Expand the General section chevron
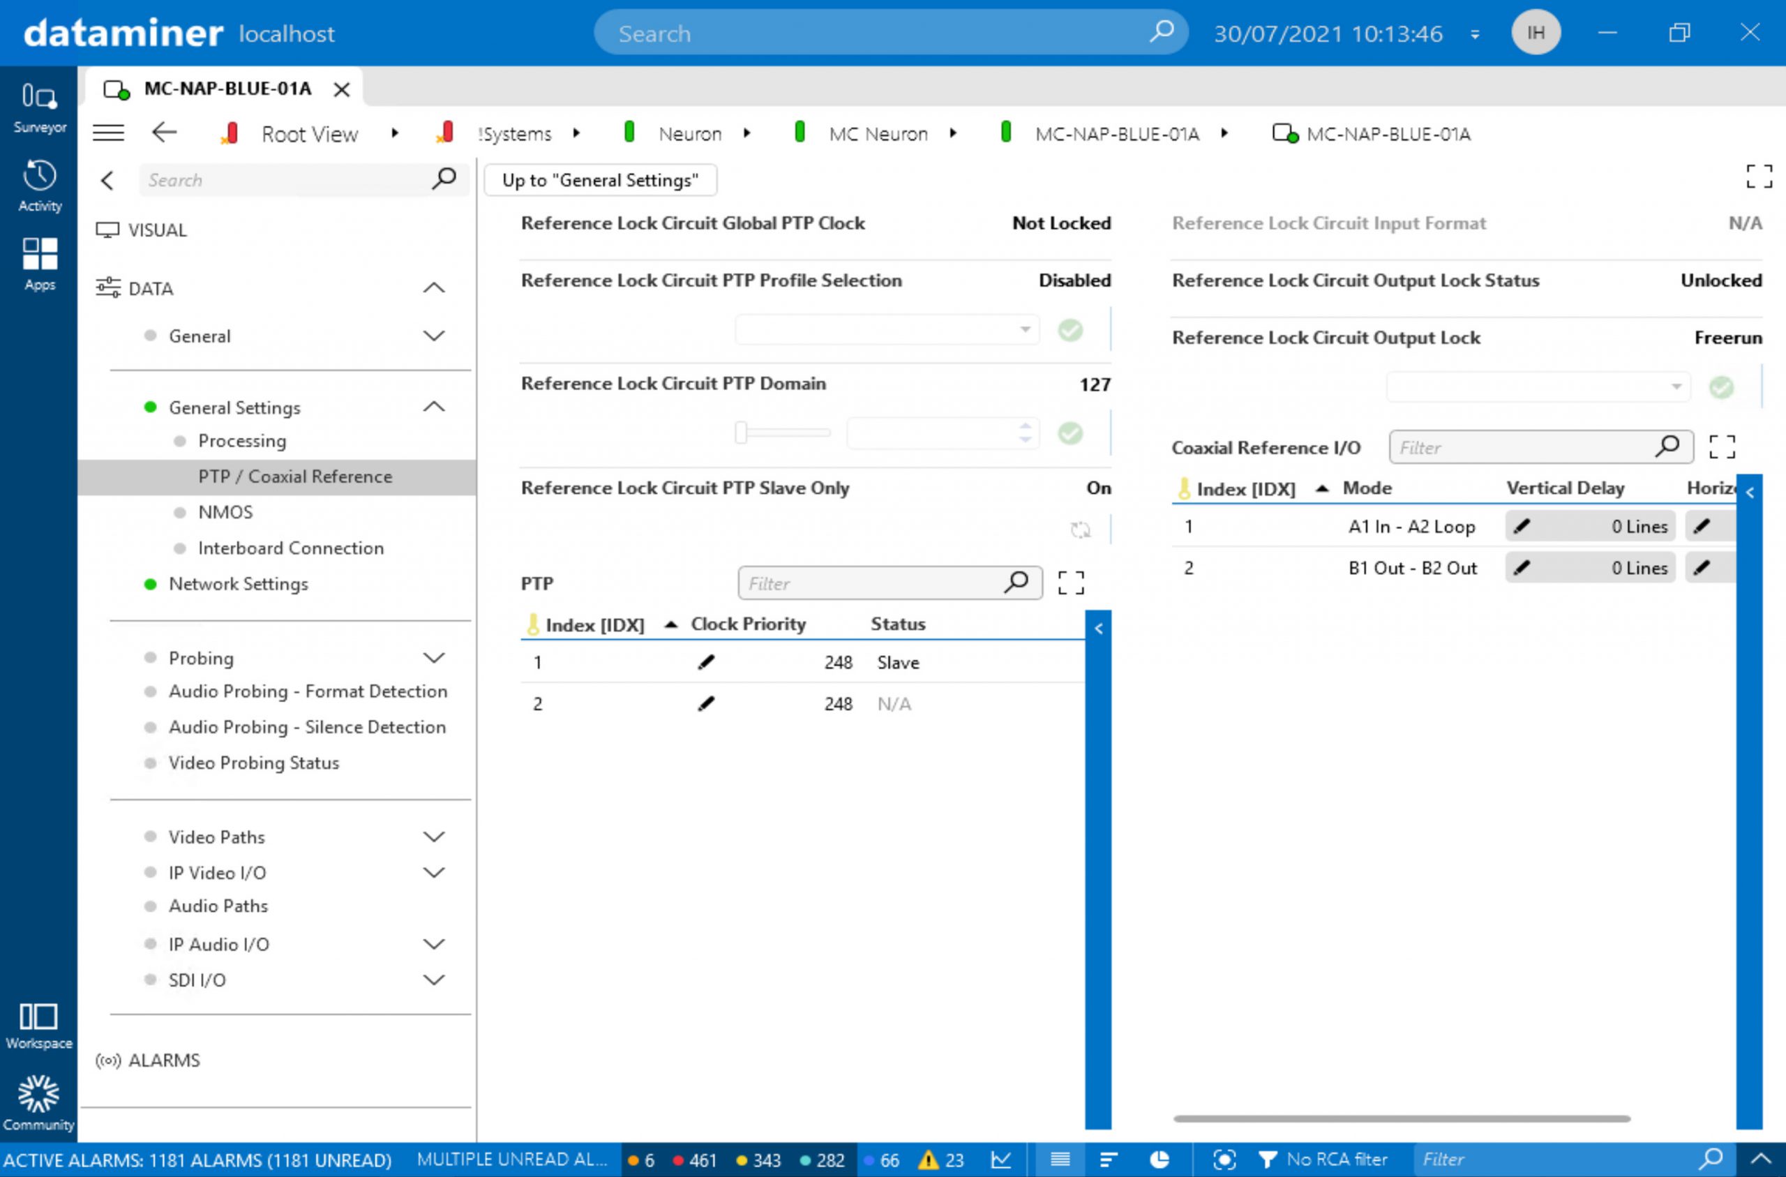Screen dimensions: 1786x1177 point(434,336)
